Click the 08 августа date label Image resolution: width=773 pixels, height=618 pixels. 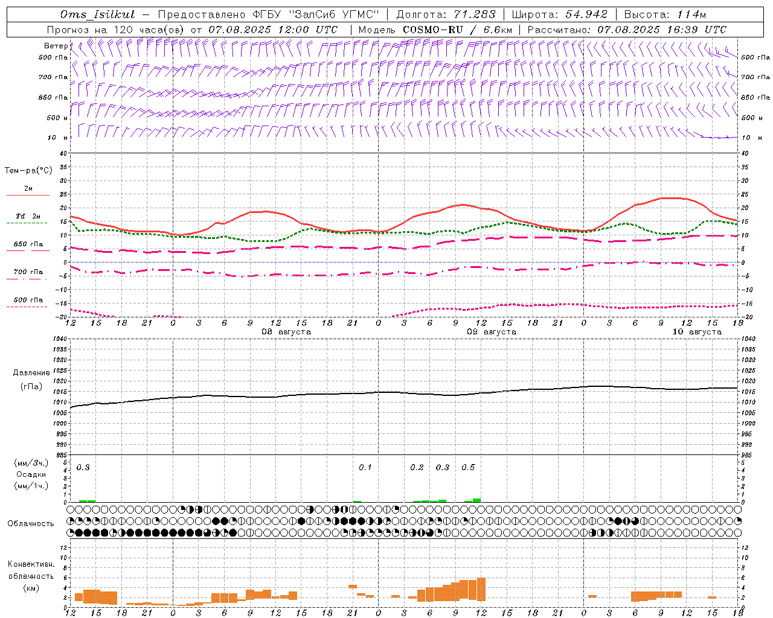pos(286,332)
